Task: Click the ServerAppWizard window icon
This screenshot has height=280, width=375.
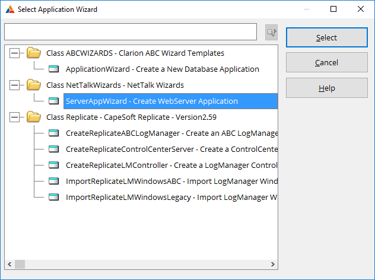Action: 54,101
